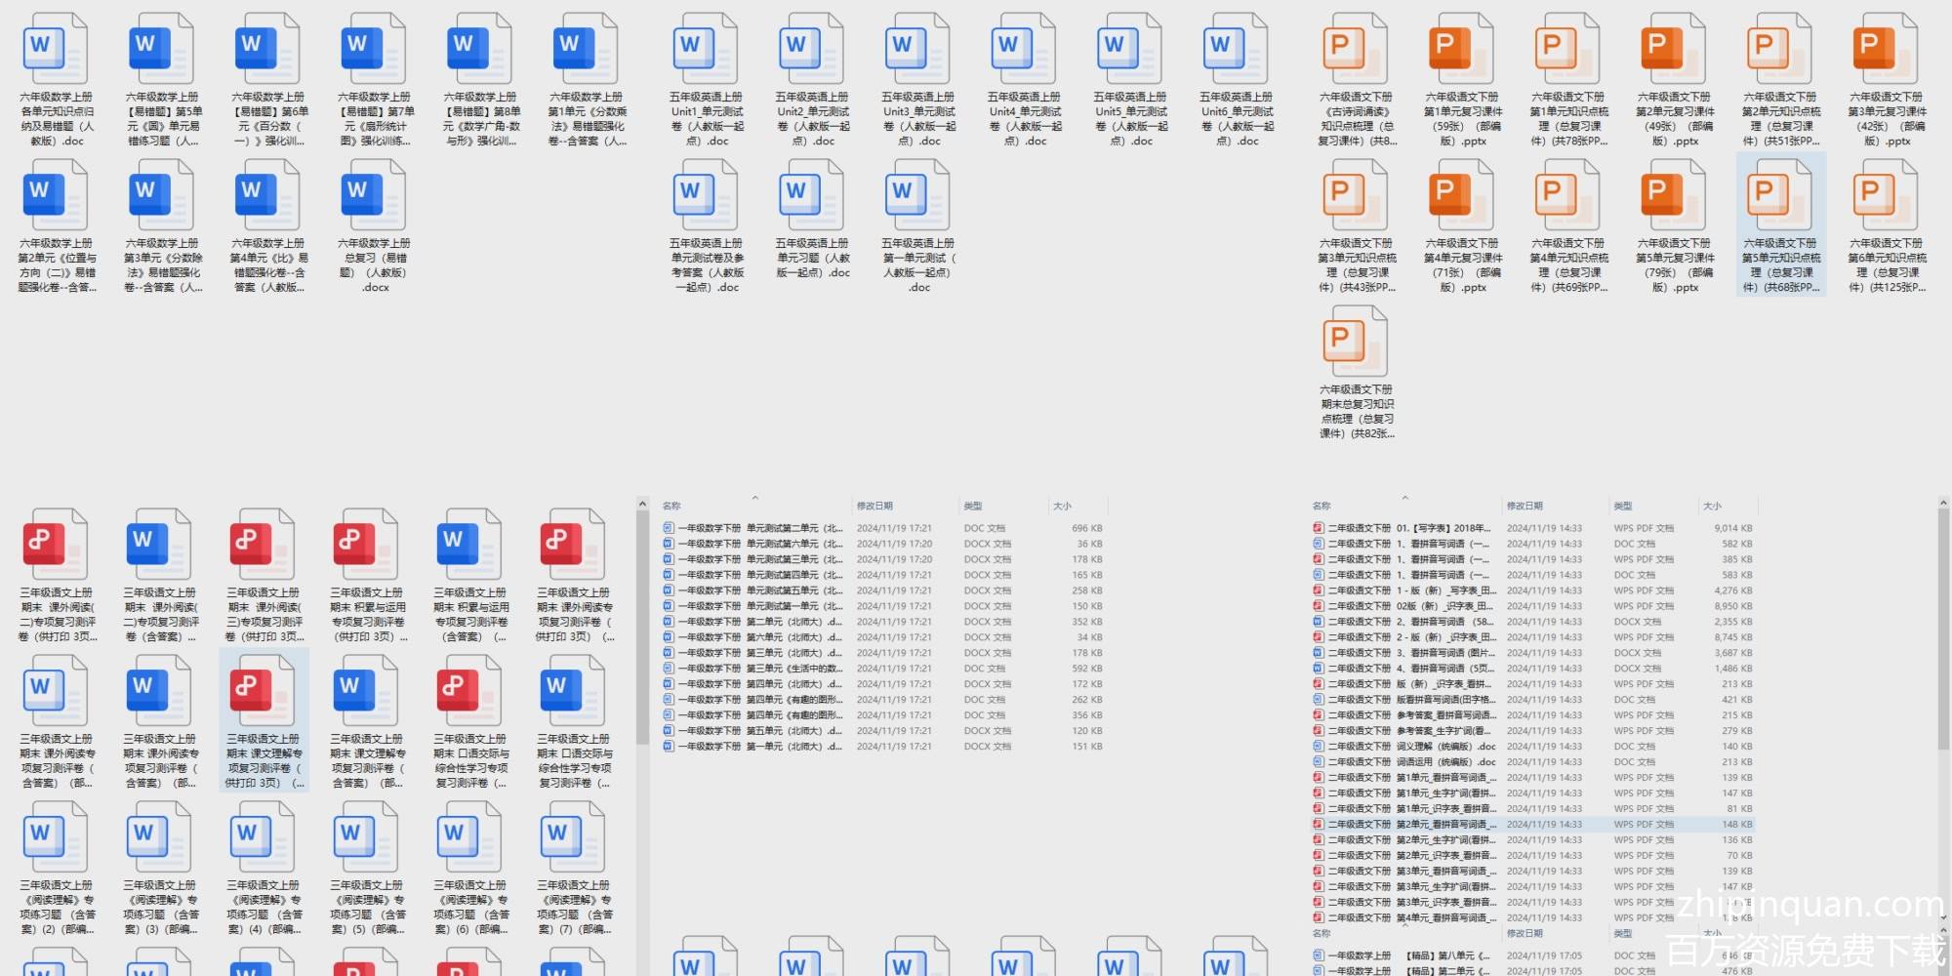Click 六年级数学上册【易错题】第8单元 Word file
The height and width of the screenshot is (976, 1952).
[x=479, y=50]
